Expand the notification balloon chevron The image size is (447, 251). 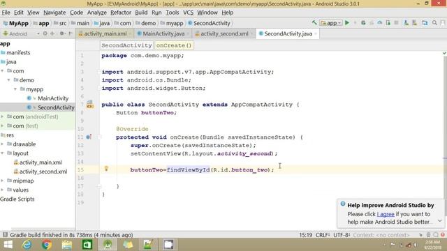(x=440, y=221)
